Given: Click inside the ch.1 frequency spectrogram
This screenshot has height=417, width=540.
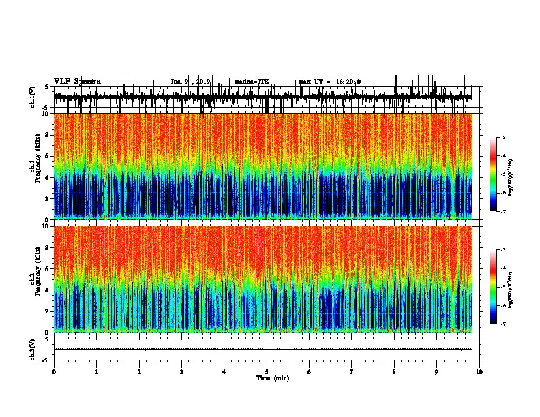Looking at the screenshot, I should point(263,166).
